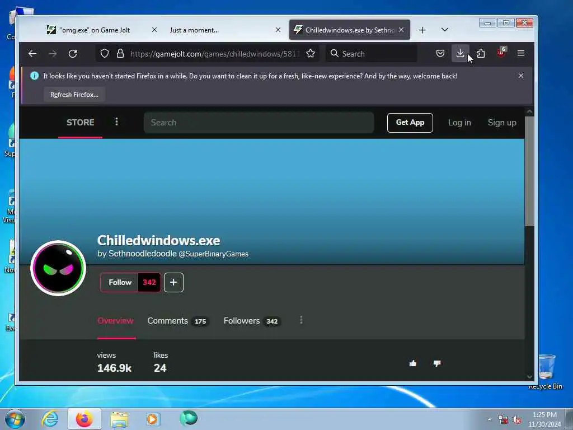Click the green round taskbar app icon
The width and height of the screenshot is (573, 430).
(188, 418)
